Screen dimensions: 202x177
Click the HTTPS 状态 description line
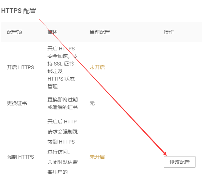tap(61, 79)
